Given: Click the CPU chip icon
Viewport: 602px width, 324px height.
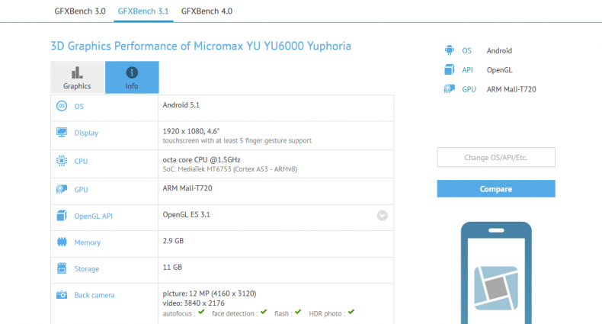Looking at the screenshot, I should tap(62, 161).
